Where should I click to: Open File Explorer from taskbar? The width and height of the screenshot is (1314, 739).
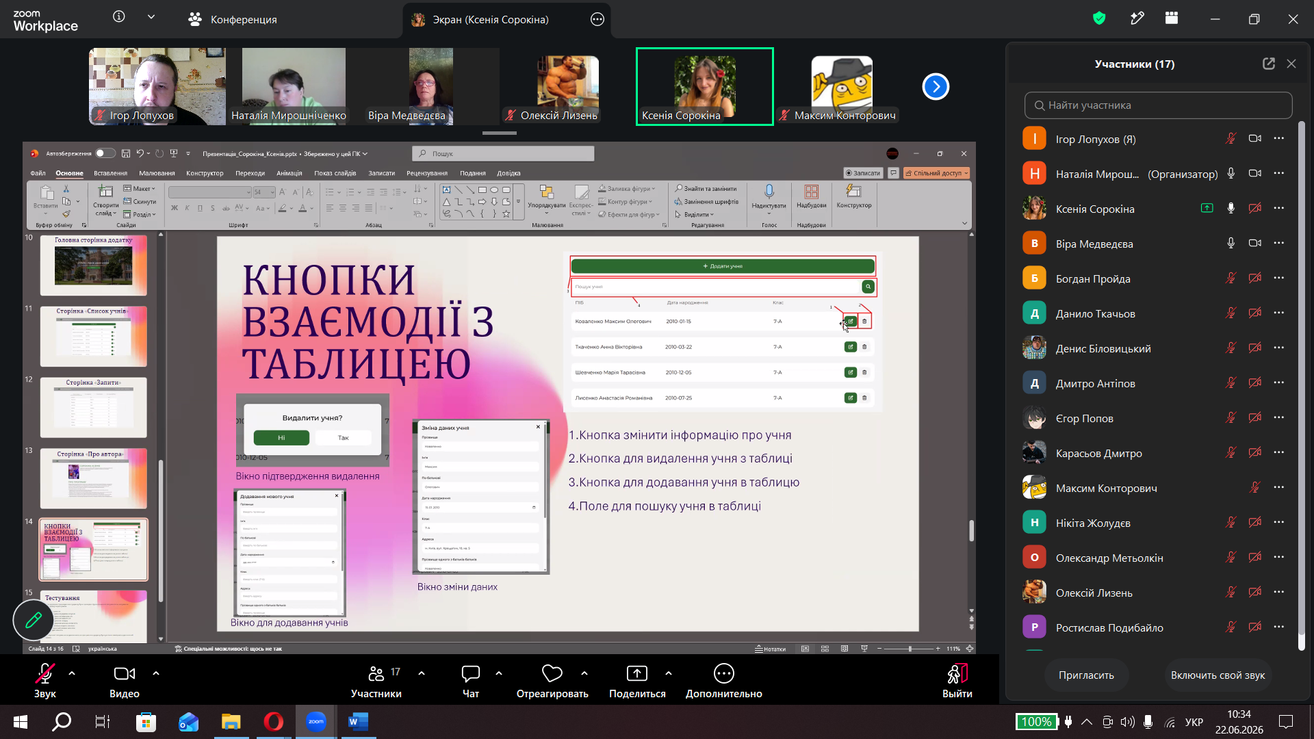[x=231, y=722]
